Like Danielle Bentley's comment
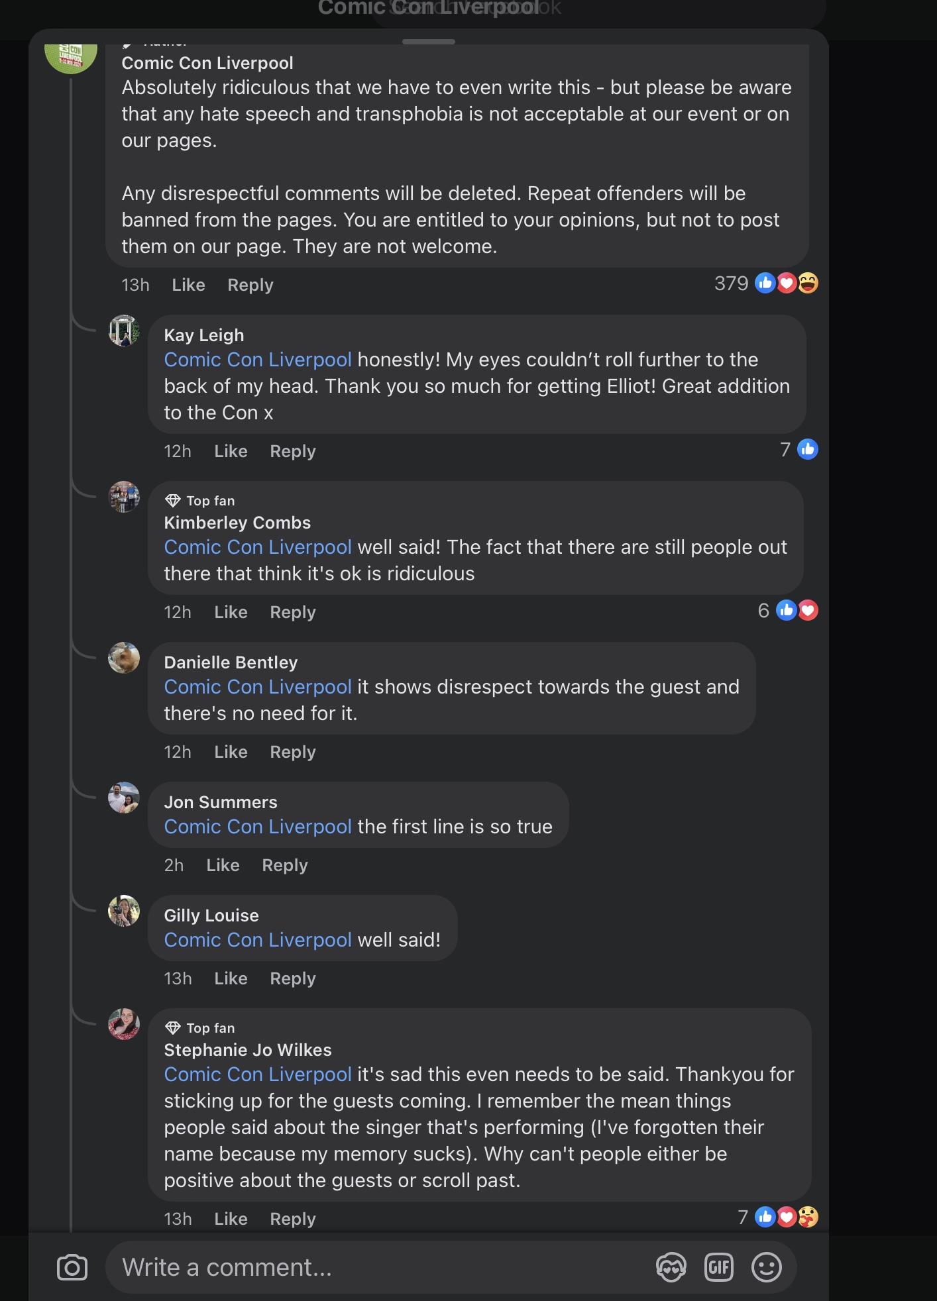Viewport: 937px width, 1301px height. coord(231,752)
